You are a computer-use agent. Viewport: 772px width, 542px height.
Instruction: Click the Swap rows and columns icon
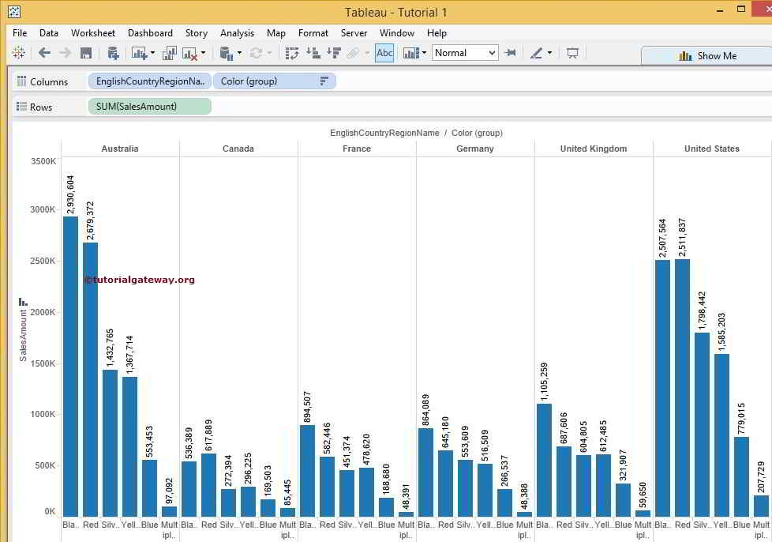pos(292,53)
